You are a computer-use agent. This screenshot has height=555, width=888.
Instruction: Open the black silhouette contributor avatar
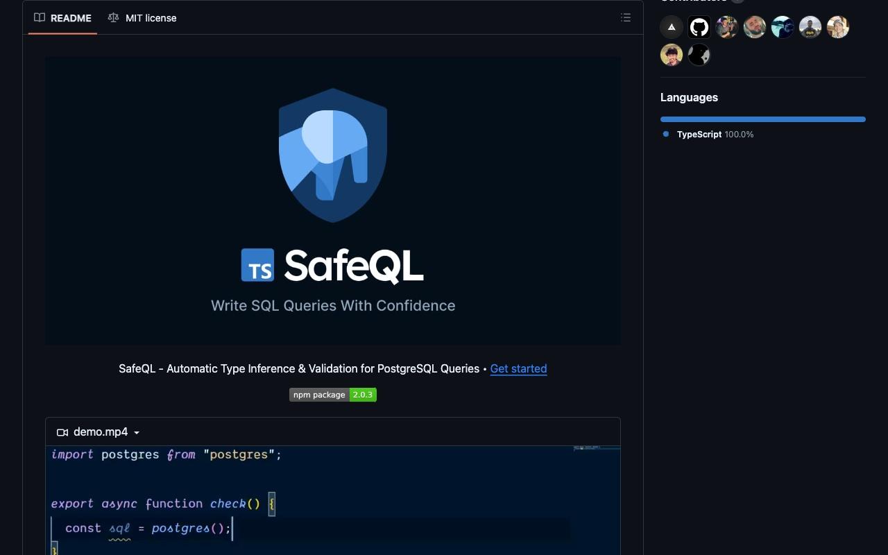click(x=699, y=55)
